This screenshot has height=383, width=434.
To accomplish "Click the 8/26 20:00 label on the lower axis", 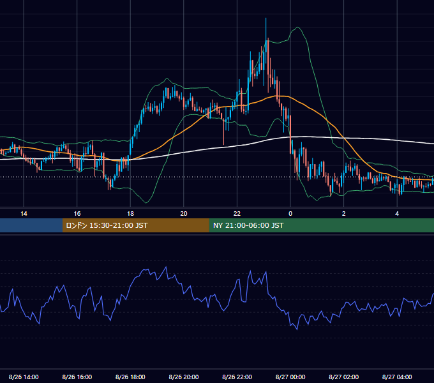I will pyautogui.click(x=184, y=377).
